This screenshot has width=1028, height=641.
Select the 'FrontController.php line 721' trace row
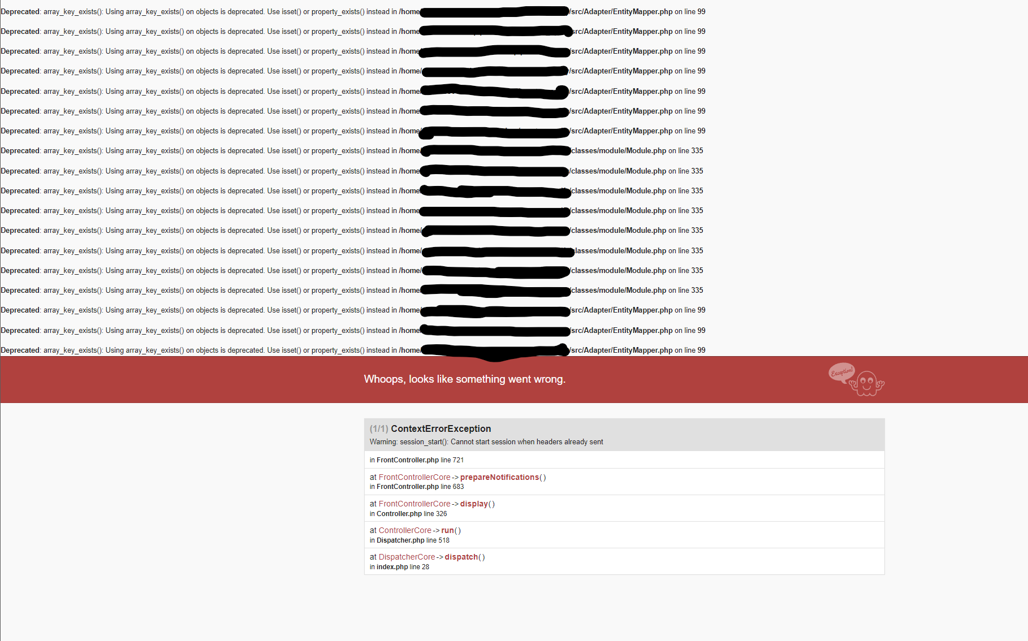(x=624, y=460)
